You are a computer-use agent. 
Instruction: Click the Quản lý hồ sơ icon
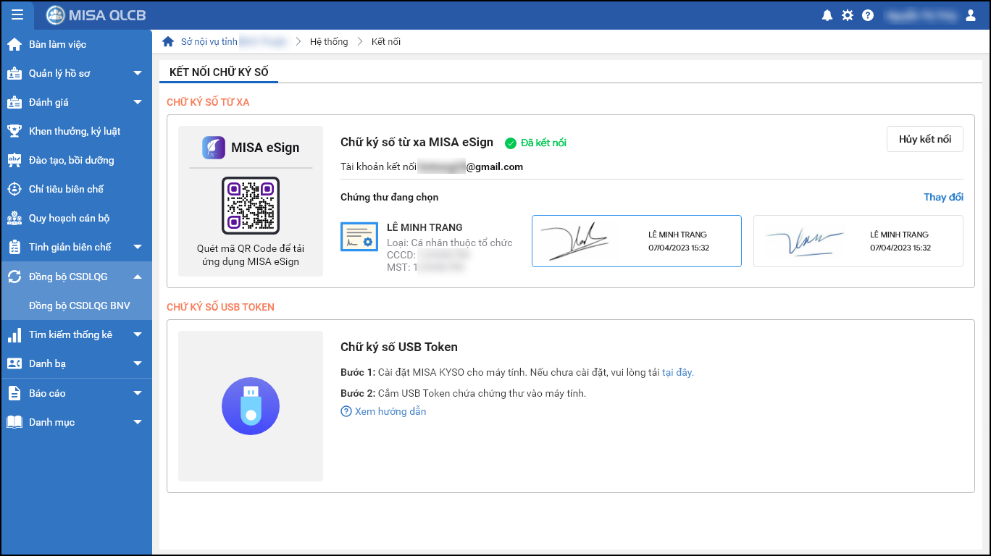(14, 73)
